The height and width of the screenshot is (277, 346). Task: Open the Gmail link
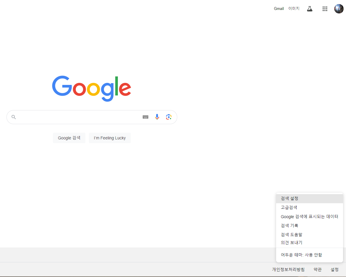point(279,8)
